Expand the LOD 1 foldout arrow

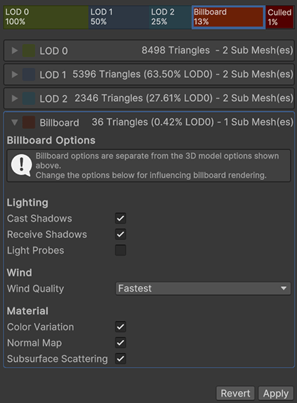[x=15, y=74]
